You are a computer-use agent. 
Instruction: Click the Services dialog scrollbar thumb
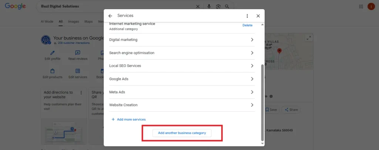point(262,102)
